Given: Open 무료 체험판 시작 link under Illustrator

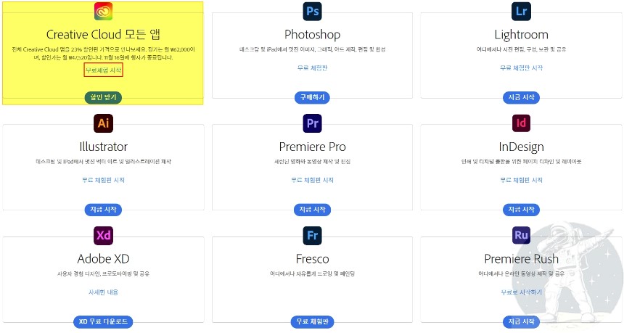Looking at the screenshot, I should 103,180.
